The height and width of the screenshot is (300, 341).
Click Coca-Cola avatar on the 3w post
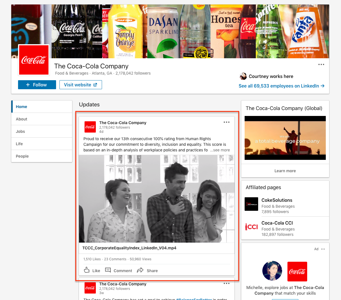[x=90, y=288]
